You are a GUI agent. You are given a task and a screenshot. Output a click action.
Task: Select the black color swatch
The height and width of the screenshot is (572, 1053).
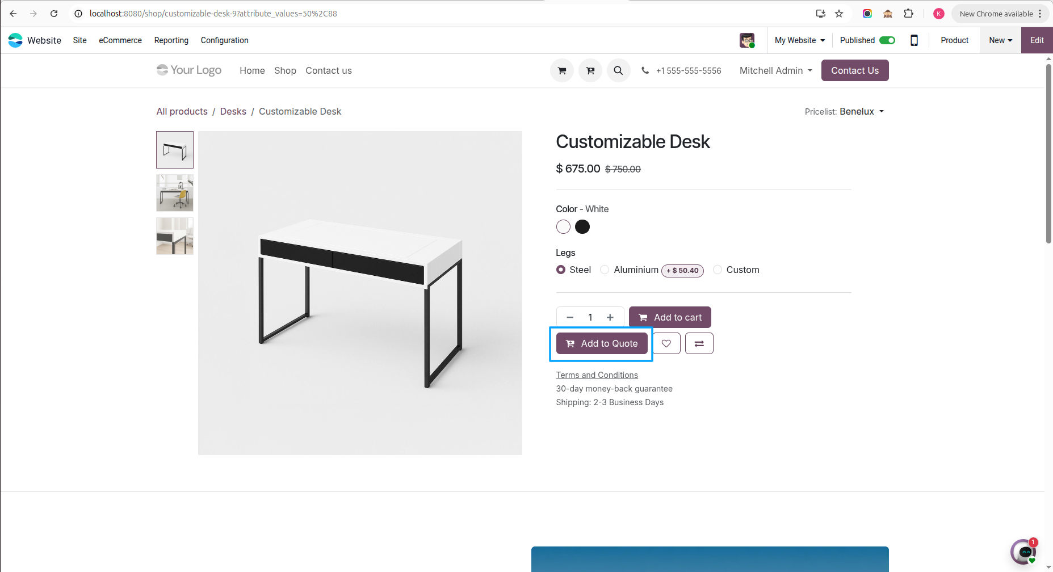[x=582, y=226]
